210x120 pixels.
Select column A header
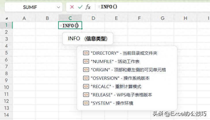tap(24, 18)
